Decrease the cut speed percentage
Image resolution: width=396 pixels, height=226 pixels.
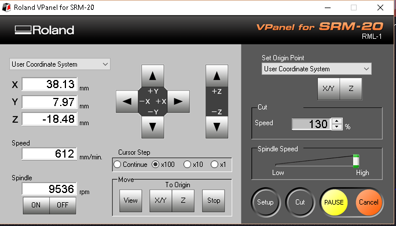(337, 127)
